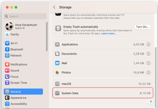The image size is (158, 109).
Task: Click the macOS laptop icon
Action: 57,84
